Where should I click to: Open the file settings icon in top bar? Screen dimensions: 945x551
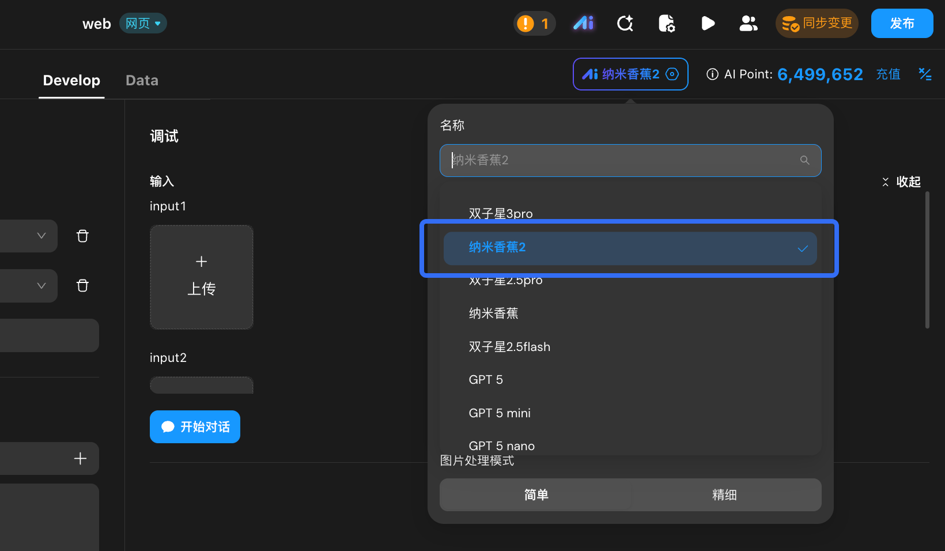[667, 24]
